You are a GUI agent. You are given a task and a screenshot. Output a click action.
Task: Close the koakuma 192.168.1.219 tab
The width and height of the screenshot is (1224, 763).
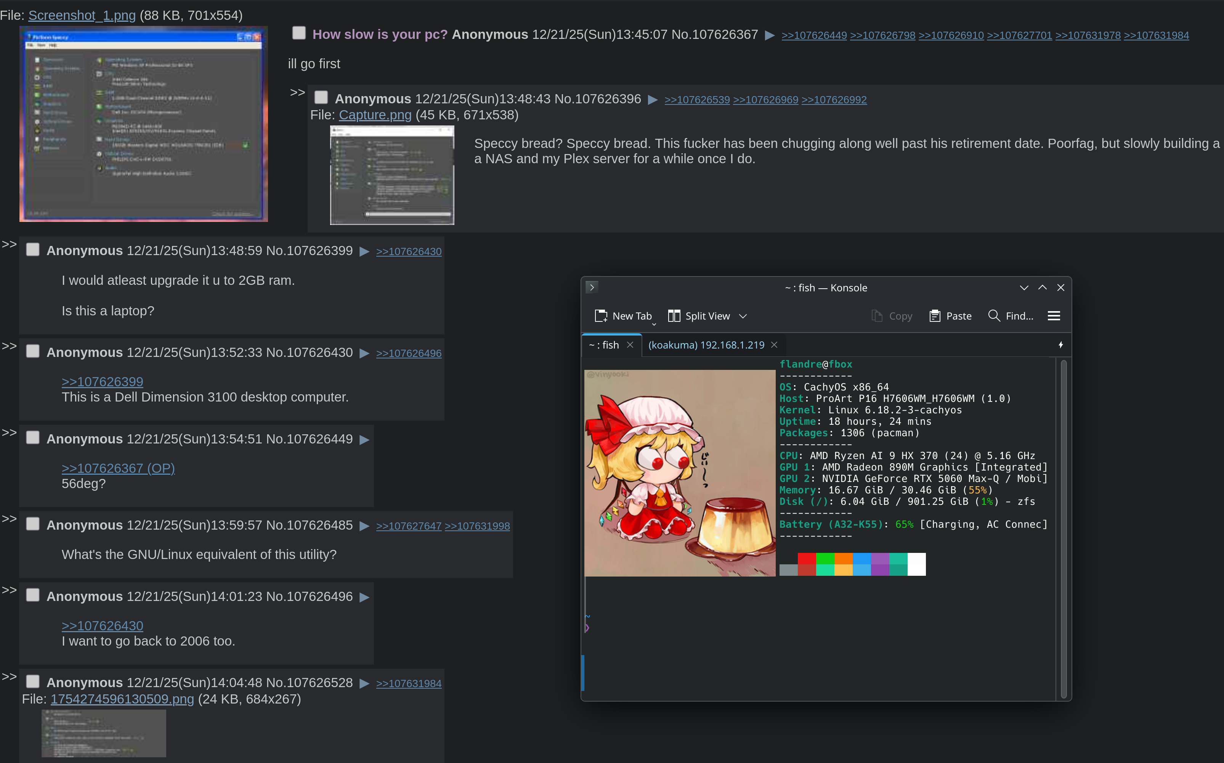pyautogui.click(x=774, y=345)
